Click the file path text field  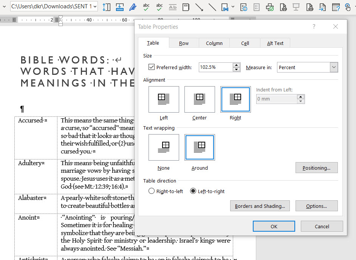point(51,6)
